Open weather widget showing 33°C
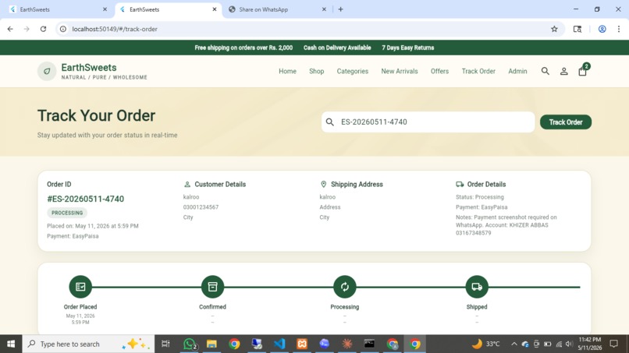 (x=486, y=344)
